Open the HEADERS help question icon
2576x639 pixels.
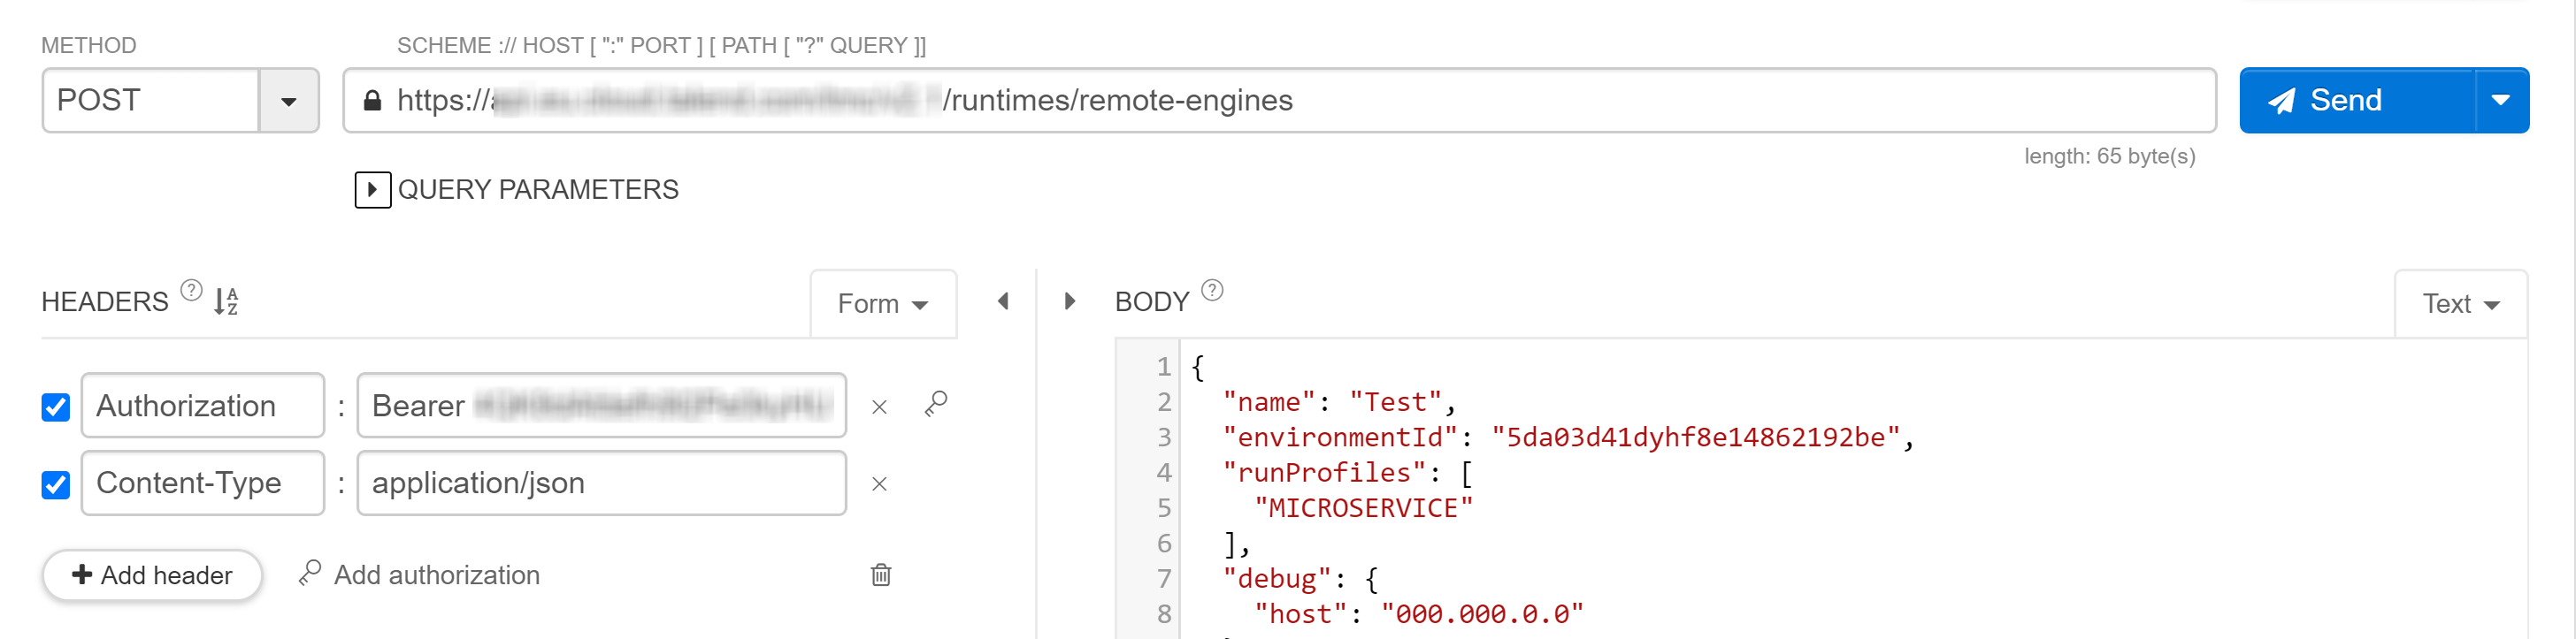pos(191,291)
